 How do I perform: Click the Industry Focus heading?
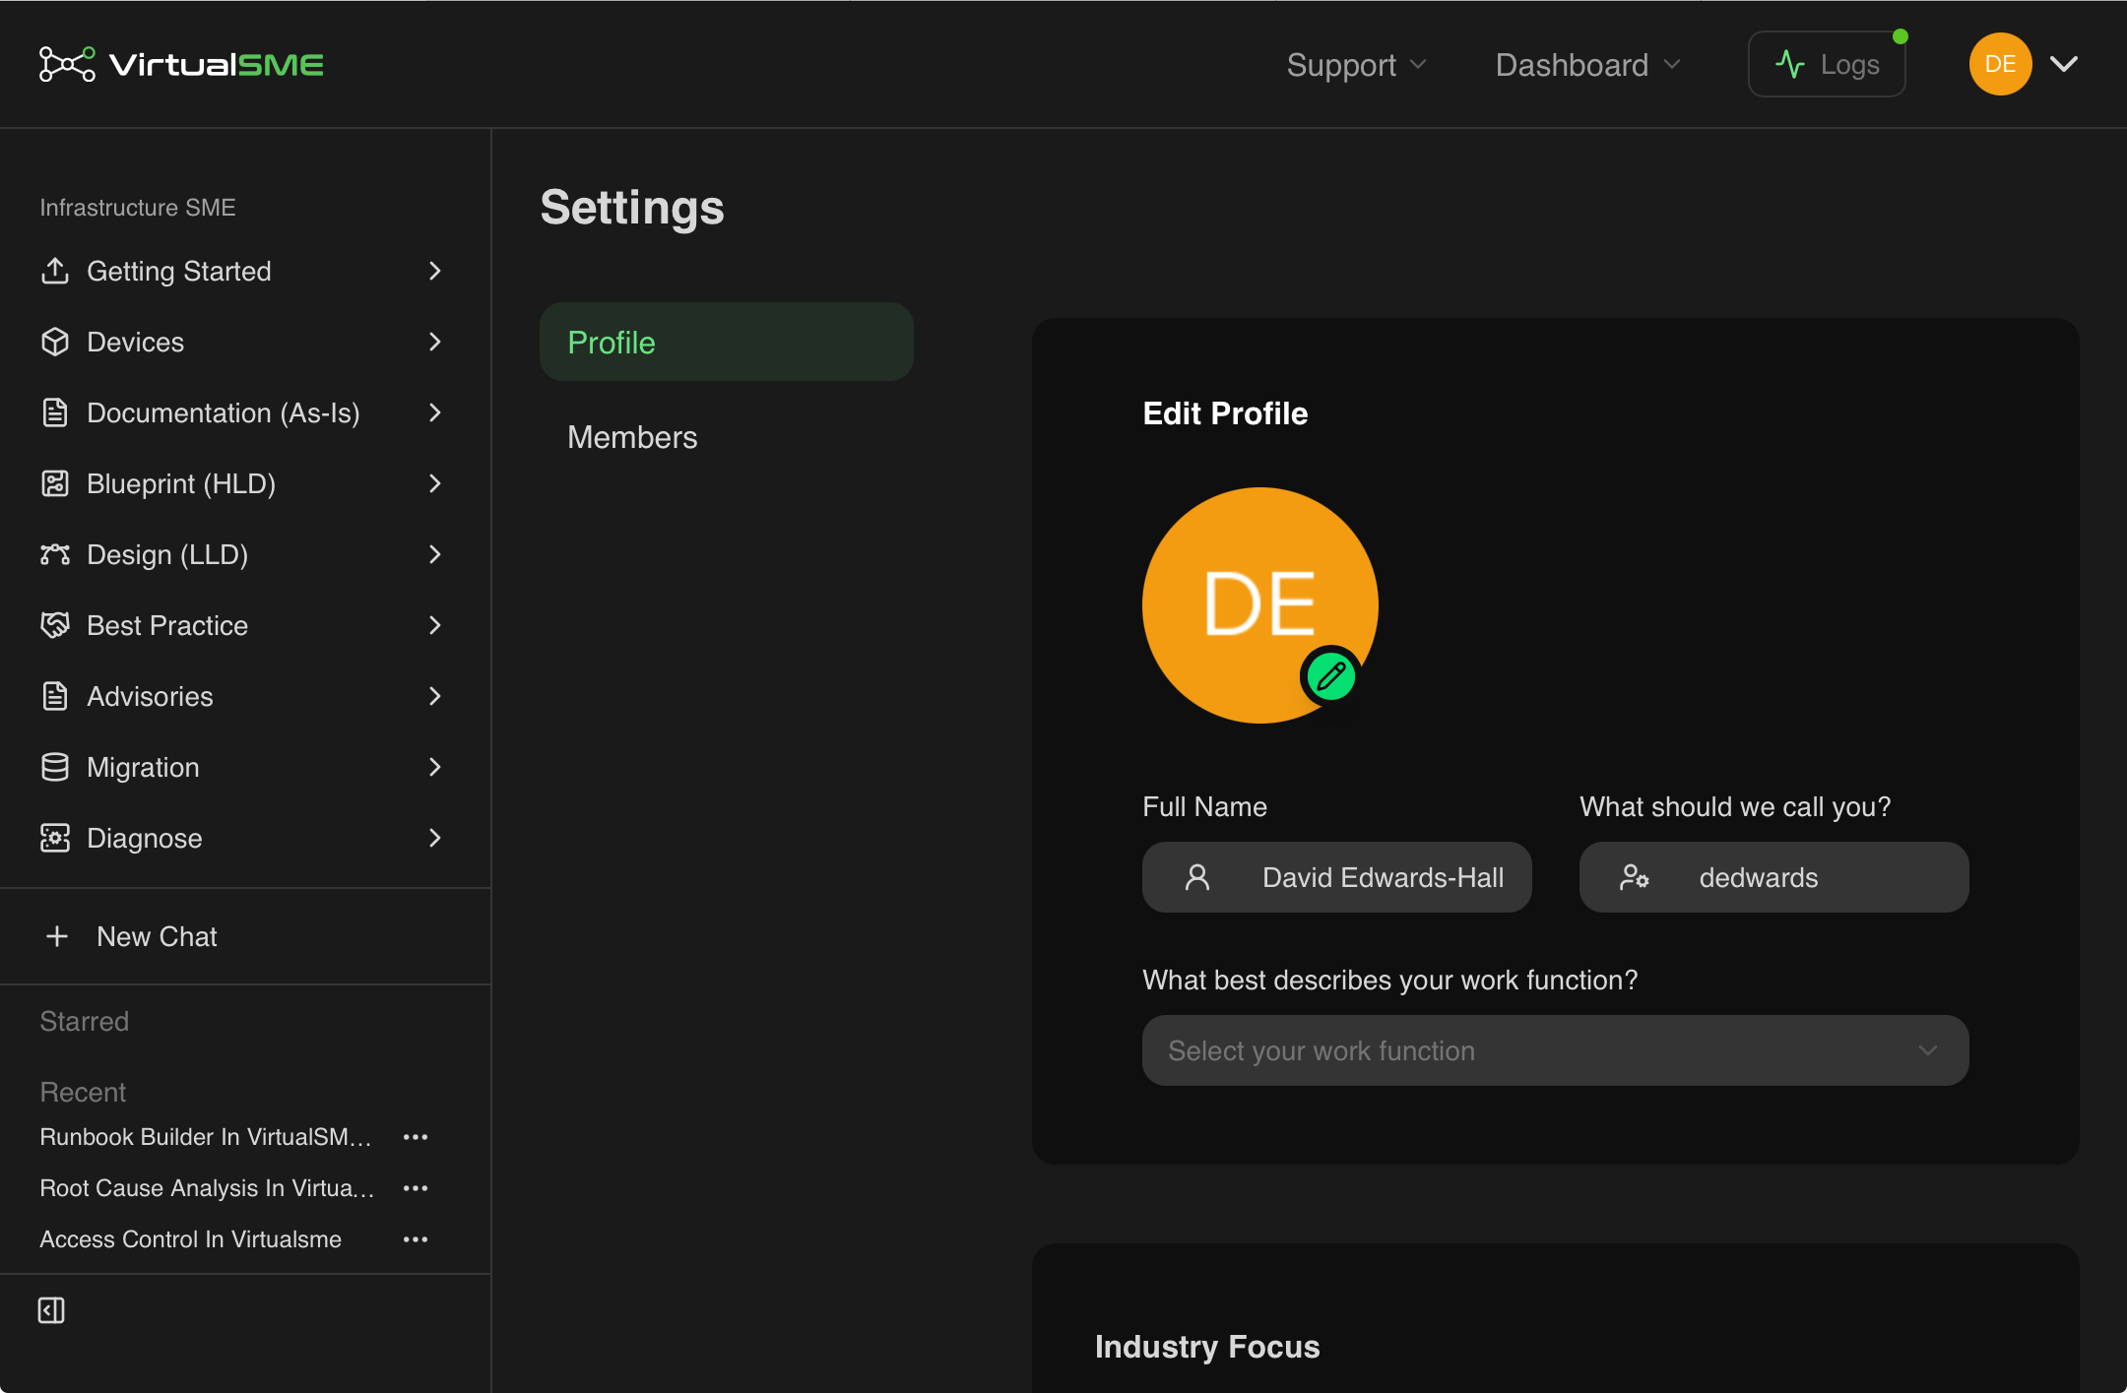1206,1347
